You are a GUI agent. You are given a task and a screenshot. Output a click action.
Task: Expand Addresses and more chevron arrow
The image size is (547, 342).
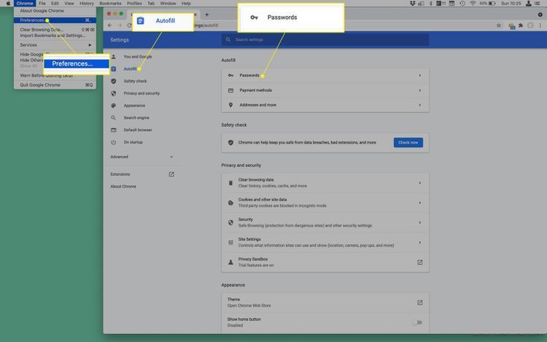tap(419, 105)
